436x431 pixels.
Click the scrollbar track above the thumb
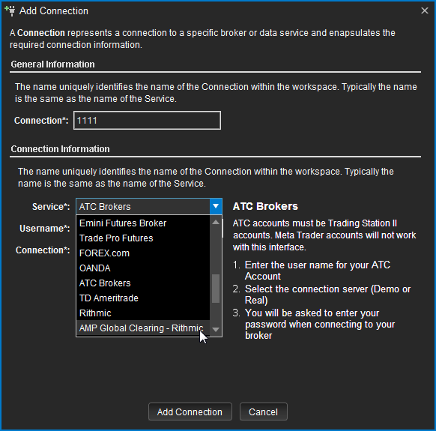(x=216, y=250)
